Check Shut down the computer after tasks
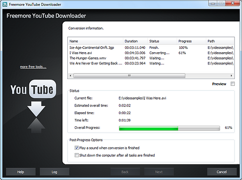The width and height of the screenshot is (242, 180). click(x=77, y=155)
